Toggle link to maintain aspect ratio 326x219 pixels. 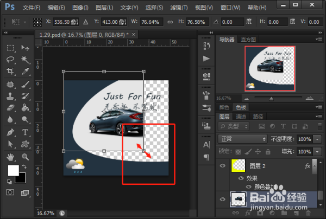click(x=170, y=22)
